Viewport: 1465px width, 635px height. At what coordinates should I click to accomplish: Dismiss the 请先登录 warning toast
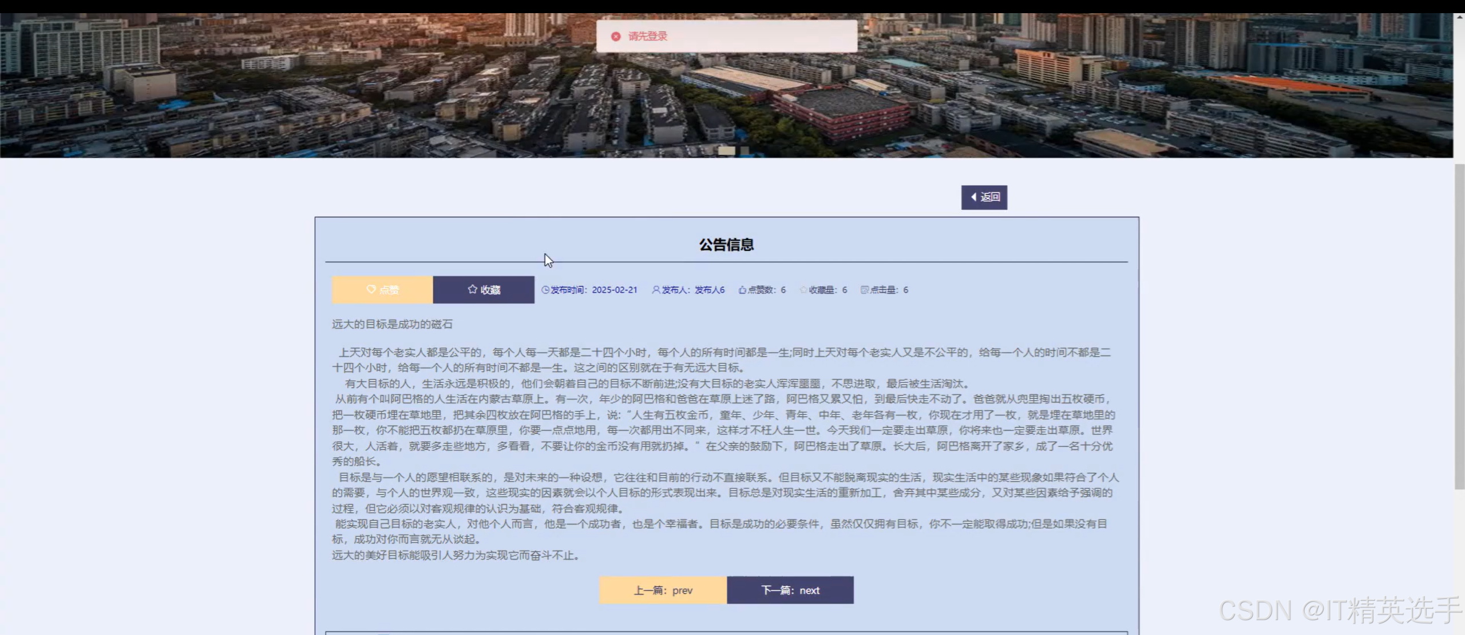pyautogui.click(x=727, y=35)
